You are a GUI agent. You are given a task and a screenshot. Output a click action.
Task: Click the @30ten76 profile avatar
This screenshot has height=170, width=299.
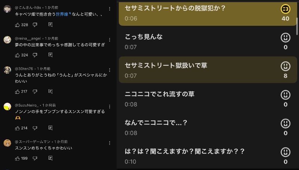pyautogui.click(x=7, y=70)
